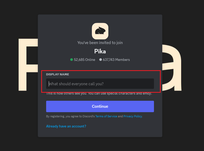Click the 637,743 Members count text
The width and height of the screenshot is (204, 151).
116,60
